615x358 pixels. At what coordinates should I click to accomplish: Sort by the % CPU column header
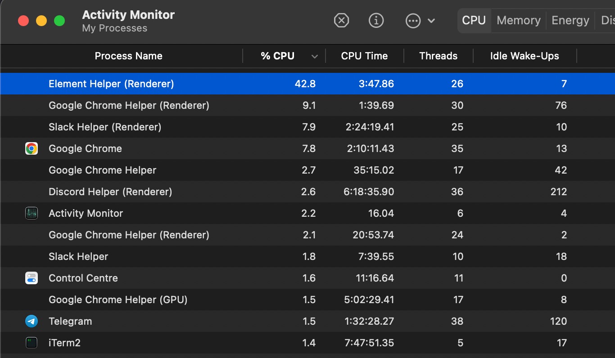(277, 56)
